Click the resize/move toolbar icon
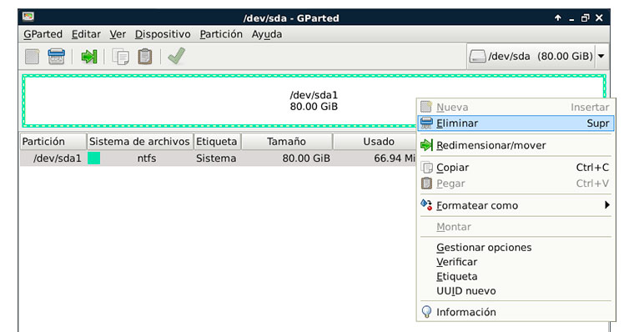 89,56
